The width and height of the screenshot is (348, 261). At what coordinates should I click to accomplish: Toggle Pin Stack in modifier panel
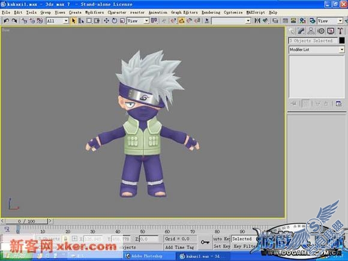[293, 104]
